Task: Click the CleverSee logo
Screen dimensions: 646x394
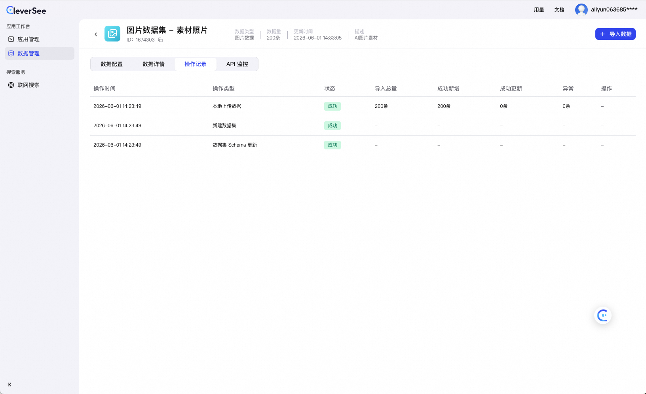Action: [26, 11]
